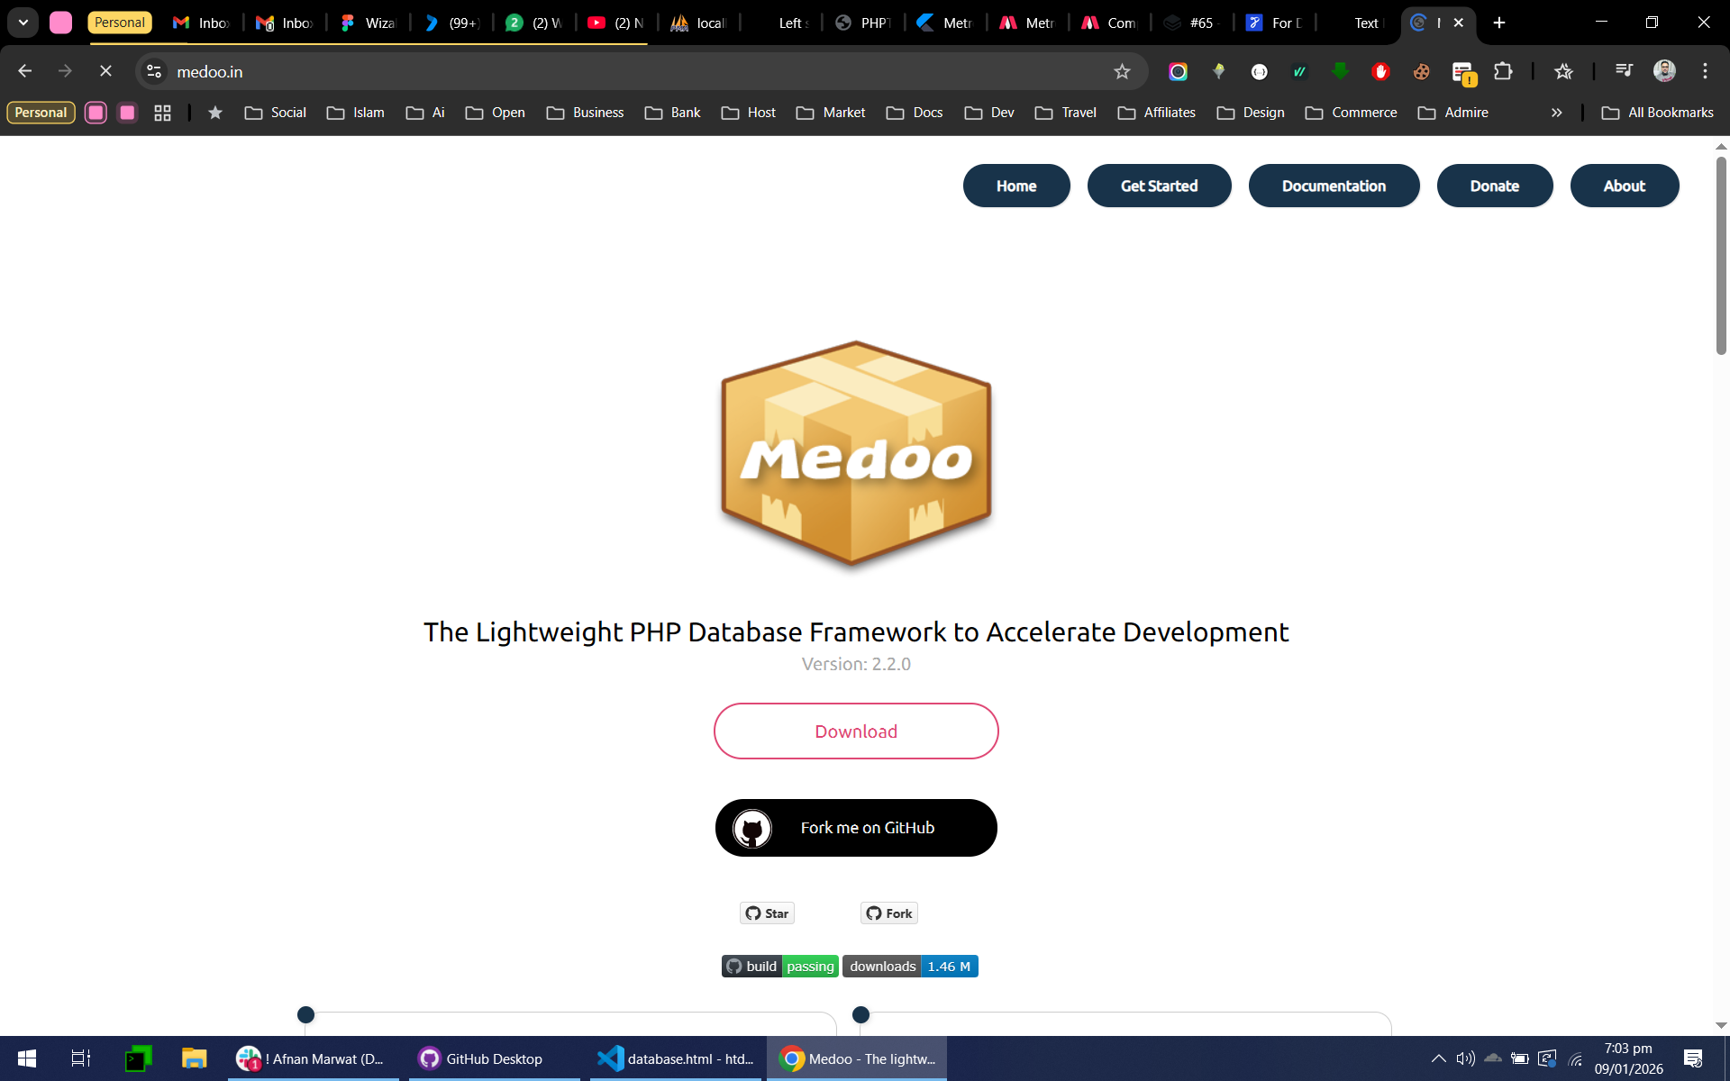Switch to the YouTube tab
Image resolution: width=1730 pixels, height=1081 pixels.
(615, 23)
